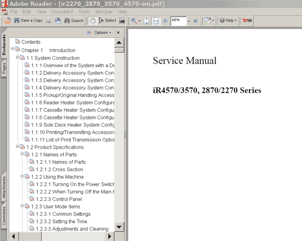Image resolution: width=302 pixels, height=241 pixels.
Task: Open the zoom tool dropdown arrow
Action: (139, 21)
